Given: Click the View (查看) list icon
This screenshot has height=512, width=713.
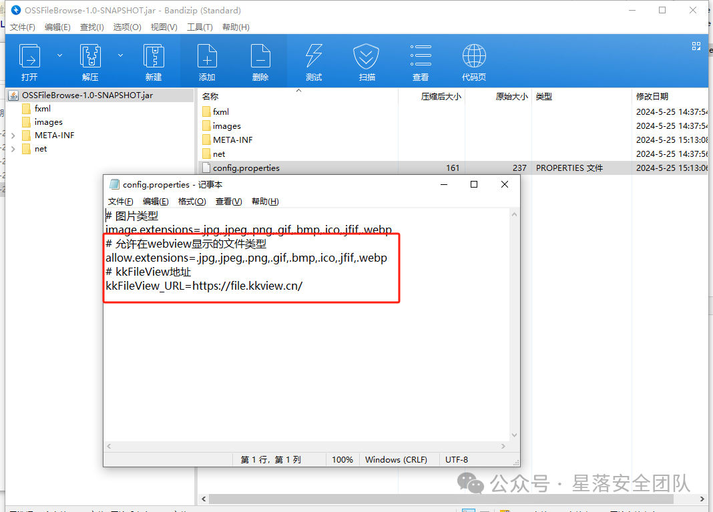Looking at the screenshot, I should pos(421,56).
